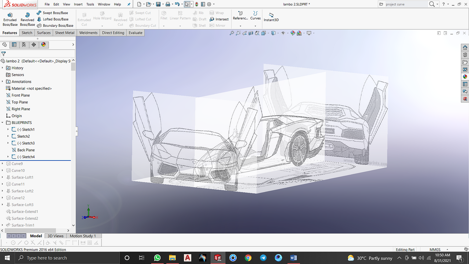Image resolution: width=469 pixels, height=264 pixels.
Task: Click the project curve search field
Action: point(405,4)
